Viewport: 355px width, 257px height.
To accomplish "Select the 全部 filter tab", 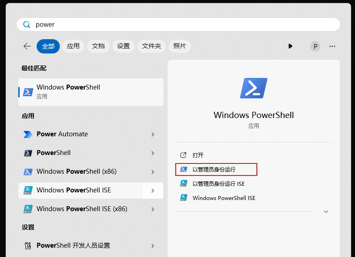I will coord(48,46).
